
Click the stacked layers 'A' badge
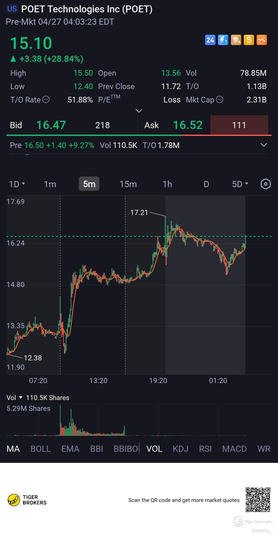pos(236,40)
